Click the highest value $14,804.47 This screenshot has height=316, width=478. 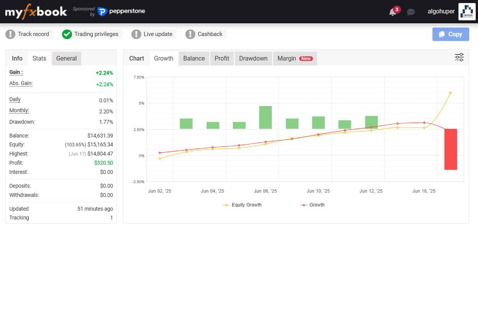(100, 154)
